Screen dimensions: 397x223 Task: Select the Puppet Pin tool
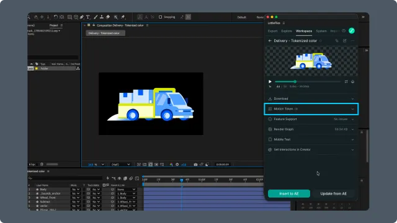[x=123, y=17]
